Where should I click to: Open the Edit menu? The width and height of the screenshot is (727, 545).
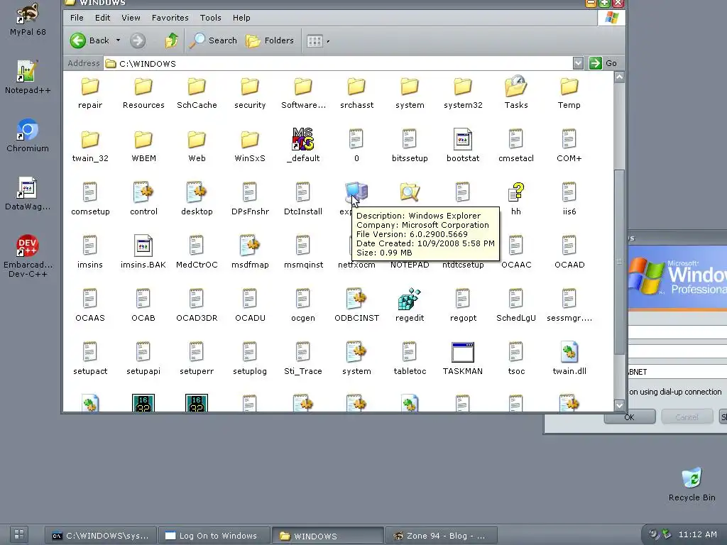coord(102,18)
